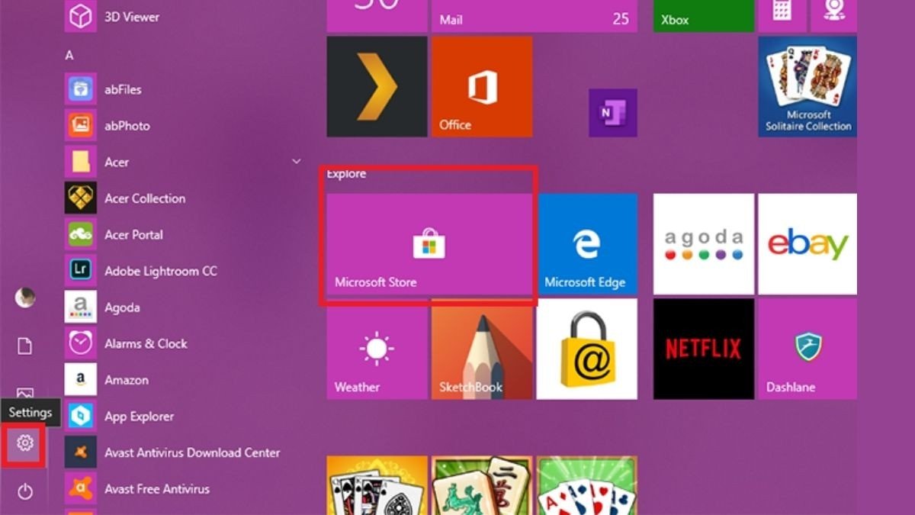Open the Microsoft Store tile

tap(429, 244)
